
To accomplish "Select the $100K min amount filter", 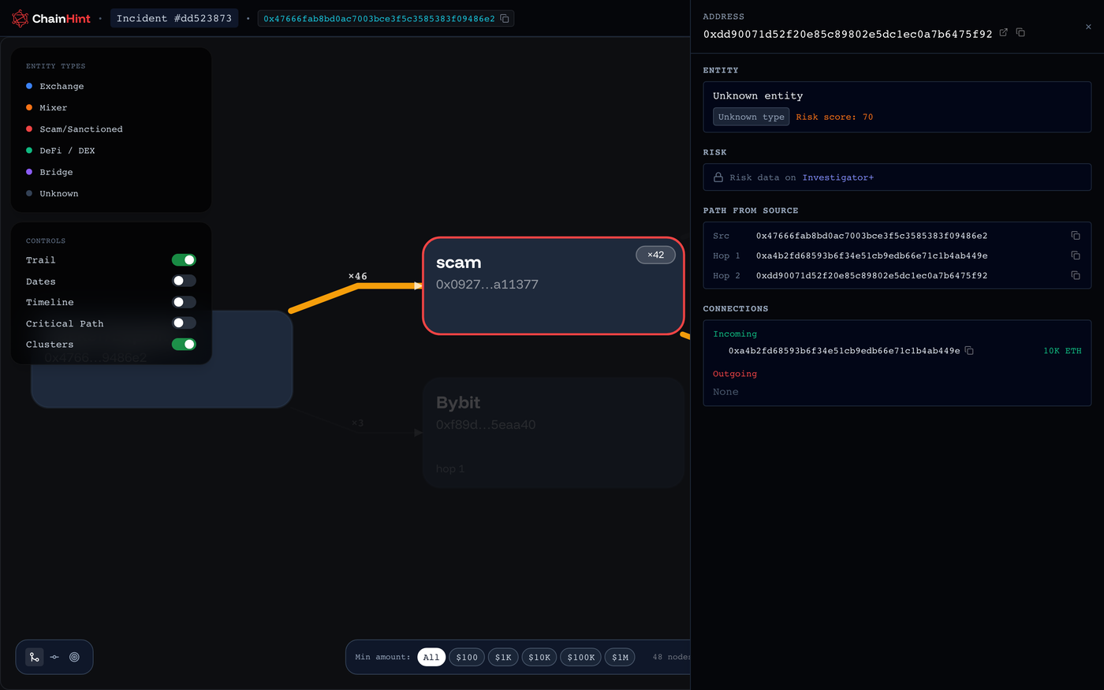I will [x=581, y=657].
